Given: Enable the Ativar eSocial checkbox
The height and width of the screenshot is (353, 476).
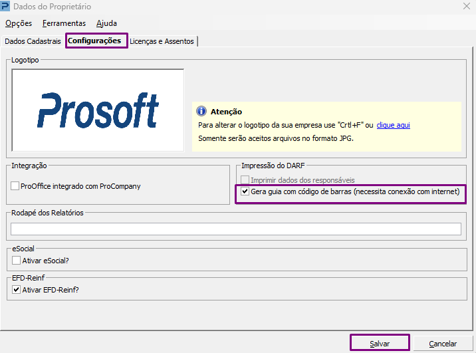Looking at the screenshot, I should 17,261.
